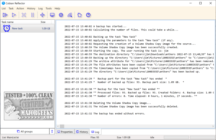
Task: Click the remote connection signal icon
Action: pos(70,15)
